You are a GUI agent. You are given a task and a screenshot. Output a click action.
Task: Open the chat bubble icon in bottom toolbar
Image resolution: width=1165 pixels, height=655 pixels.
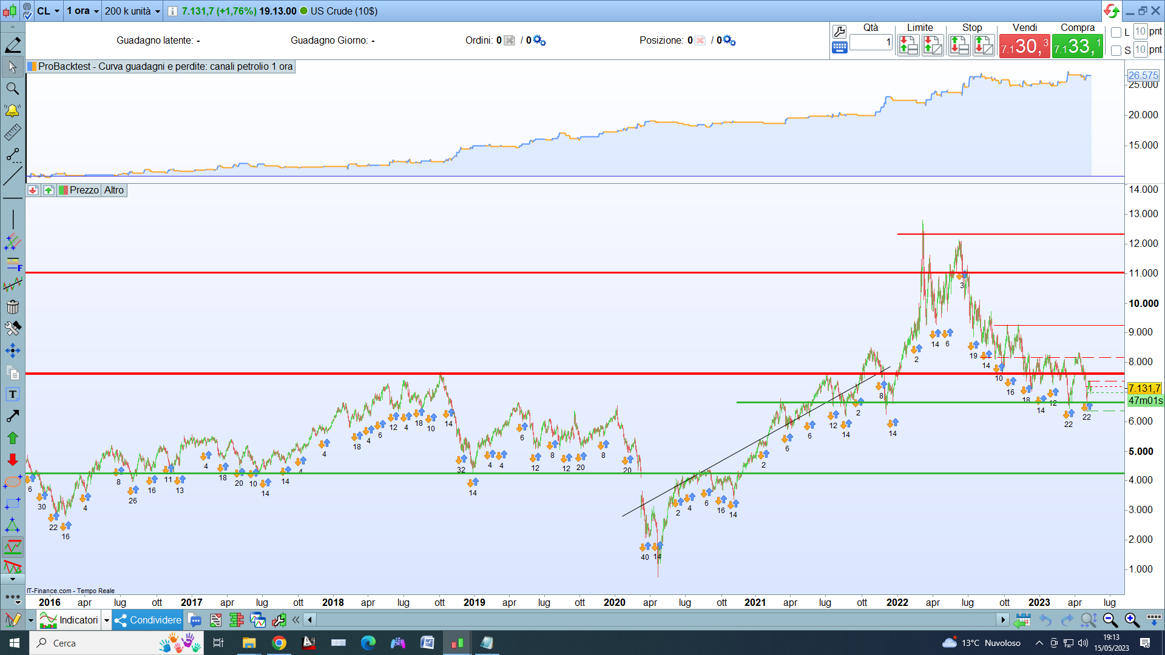point(195,620)
